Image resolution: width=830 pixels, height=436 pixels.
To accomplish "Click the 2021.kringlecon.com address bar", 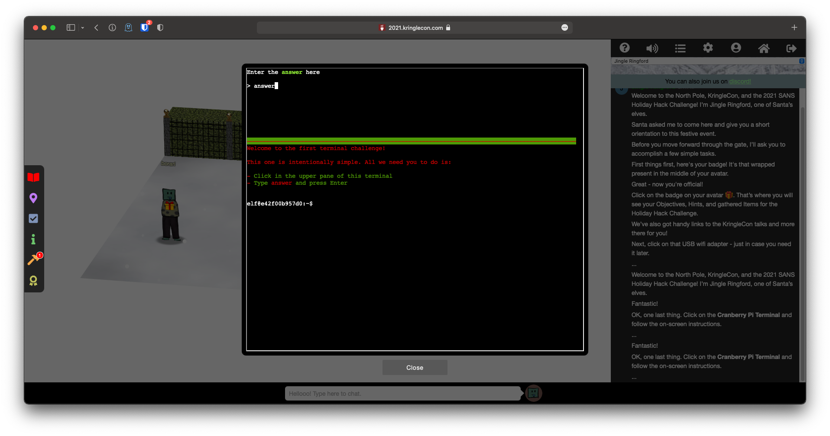I will pyautogui.click(x=415, y=28).
